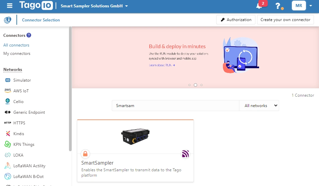The width and height of the screenshot is (319, 186).
Task: Click the Connector Selection title
Action: [x=41, y=20]
